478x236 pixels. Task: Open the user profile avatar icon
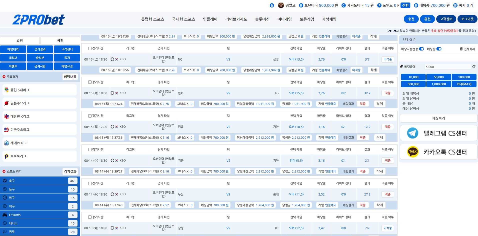272,5
